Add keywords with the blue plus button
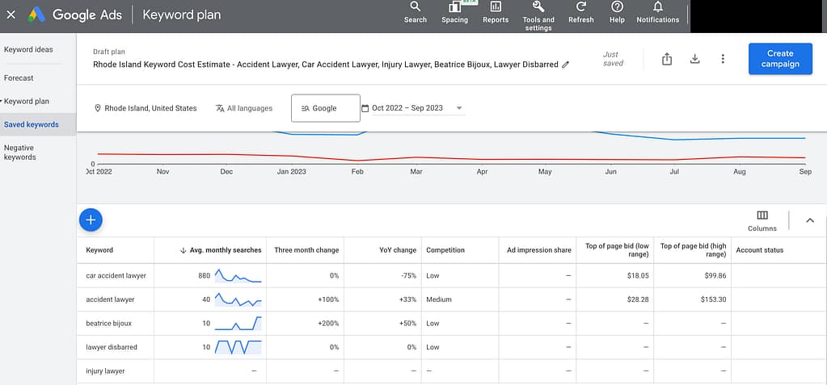827x385 pixels. (91, 220)
